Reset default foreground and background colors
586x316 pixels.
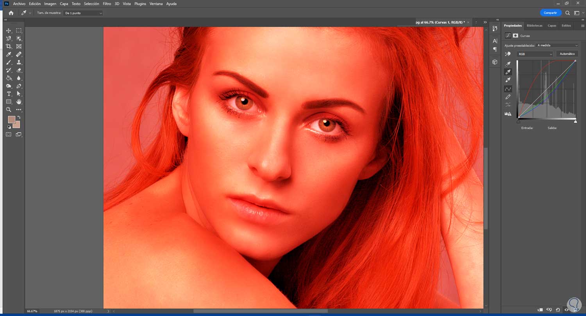pos(9,127)
